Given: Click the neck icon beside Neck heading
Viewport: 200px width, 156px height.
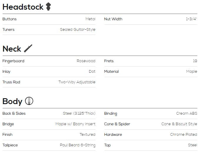Looking at the screenshot, I should pyautogui.click(x=28, y=48).
